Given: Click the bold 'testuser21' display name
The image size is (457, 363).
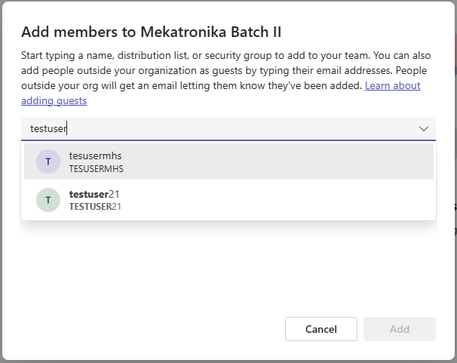Looking at the screenshot, I should point(94,194).
